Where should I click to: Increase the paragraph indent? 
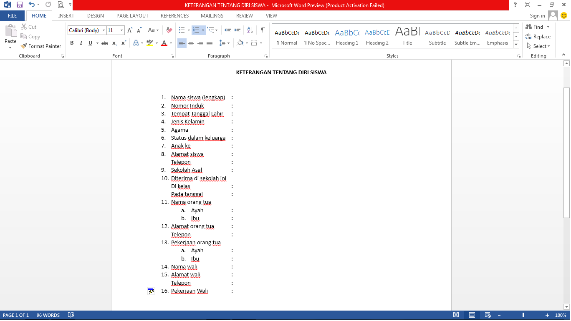tap(237, 30)
